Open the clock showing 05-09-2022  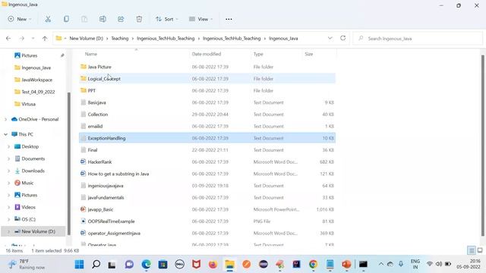coord(468,264)
